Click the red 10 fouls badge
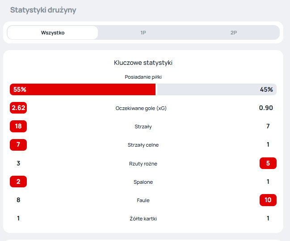 268,200
